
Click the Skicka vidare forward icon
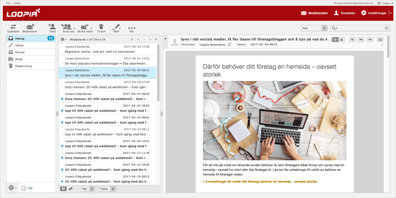[x=84, y=27]
